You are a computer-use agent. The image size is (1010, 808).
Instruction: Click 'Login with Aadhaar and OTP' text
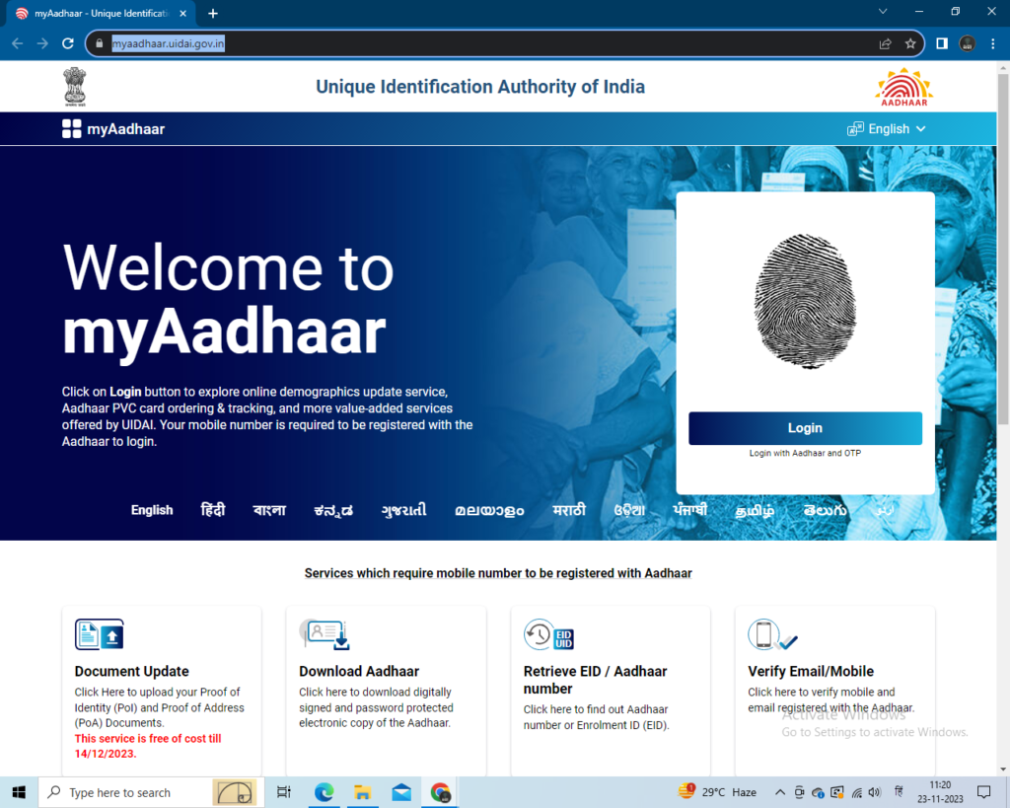805,453
